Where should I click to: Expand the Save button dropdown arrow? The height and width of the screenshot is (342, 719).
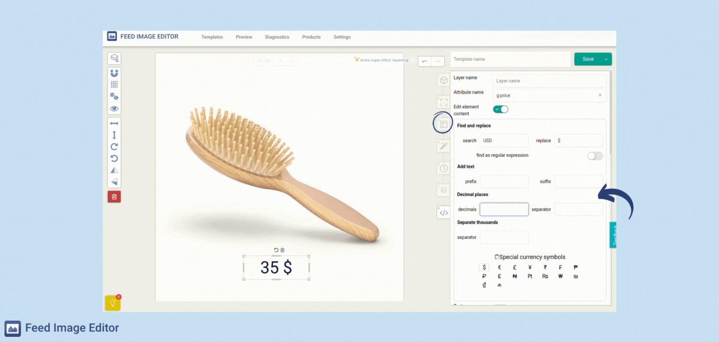tap(606, 59)
